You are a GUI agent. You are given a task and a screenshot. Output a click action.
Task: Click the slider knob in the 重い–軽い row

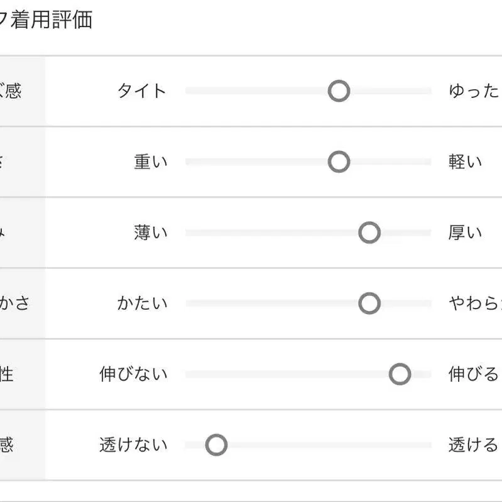click(339, 162)
